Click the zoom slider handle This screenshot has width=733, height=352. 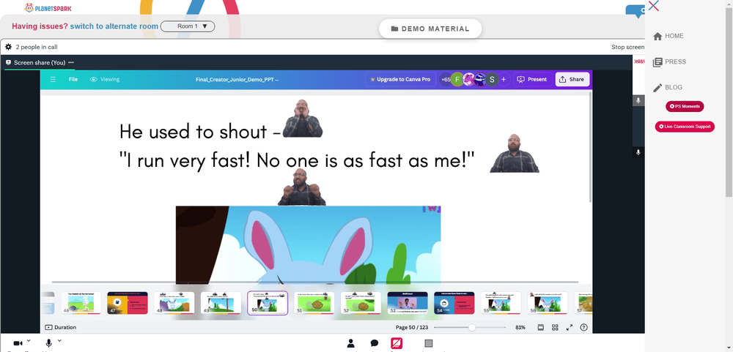click(x=472, y=327)
